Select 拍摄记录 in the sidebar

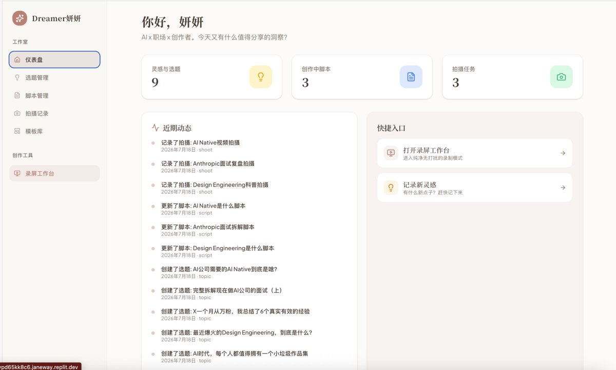click(x=54, y=114)
